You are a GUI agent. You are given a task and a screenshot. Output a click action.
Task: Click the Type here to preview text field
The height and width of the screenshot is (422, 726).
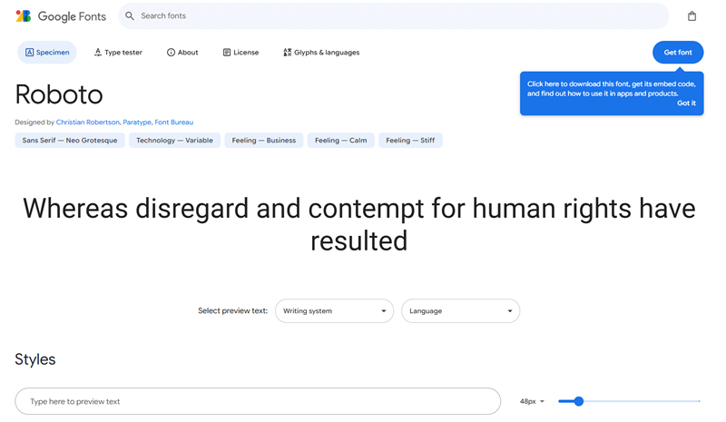pyautogui.click(x=258, y=401)
